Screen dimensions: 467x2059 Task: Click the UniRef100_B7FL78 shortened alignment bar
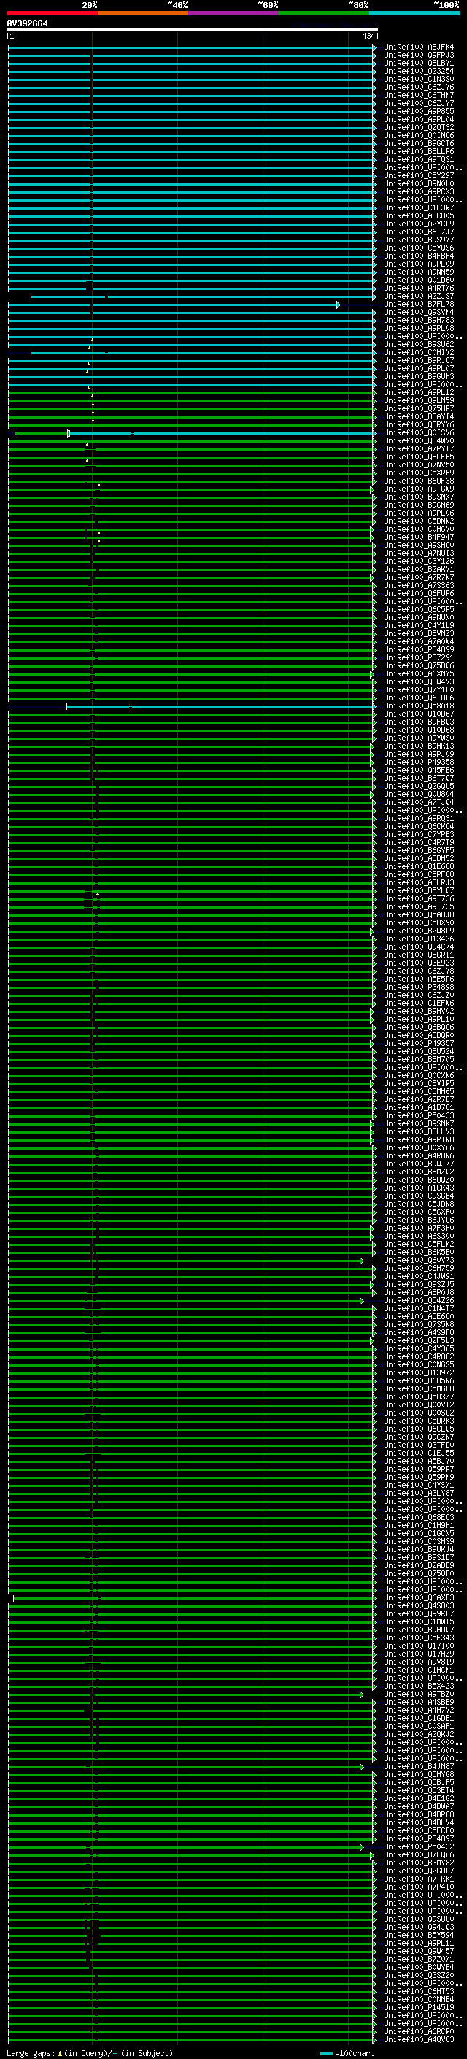pyautogui.click(x=174, y=305)
